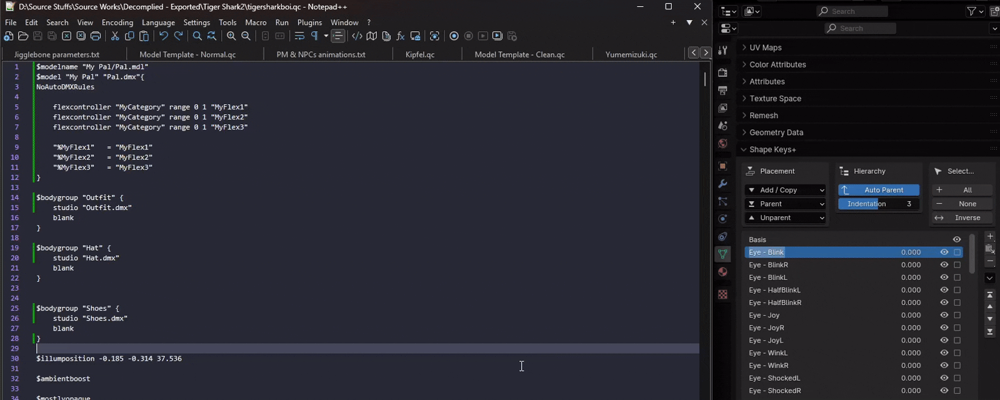The width and height of the screenshot is (1000, 400).
Task: Check the box for Eye - JoyR
Action: [957, 327]
